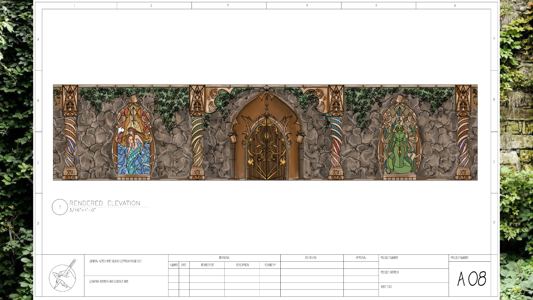Image resolution: width=533 pixels, height=300 pixels.
Task: Click the Approval column header
Action: [361, 258]
